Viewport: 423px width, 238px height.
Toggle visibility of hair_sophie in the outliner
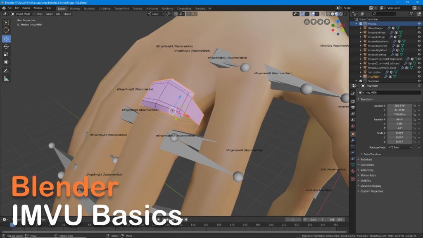tap(419, 72)
